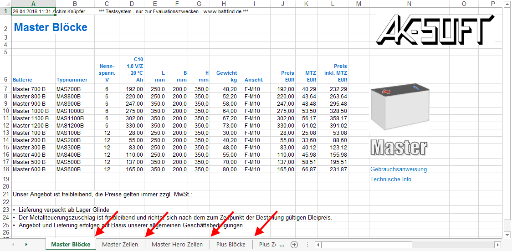Open the Technische Info link
This screenshot has width=512, height=251.
pos(390,179)
